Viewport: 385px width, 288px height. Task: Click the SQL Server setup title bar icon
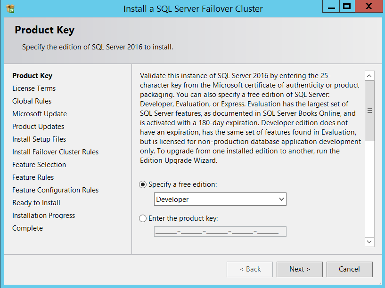[10, 8]
